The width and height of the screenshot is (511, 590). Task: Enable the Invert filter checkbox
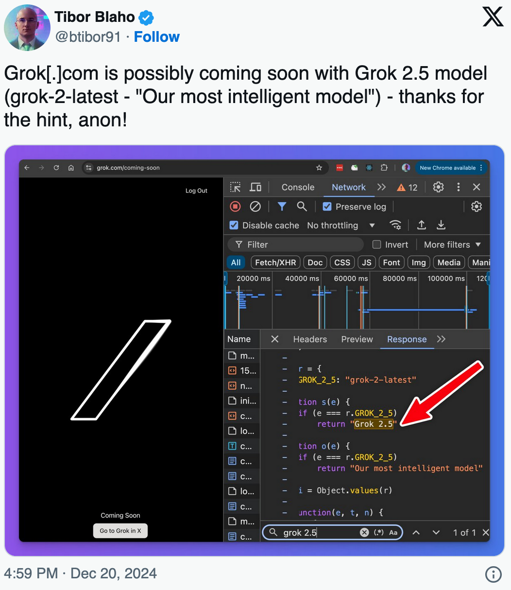(376, 244)
